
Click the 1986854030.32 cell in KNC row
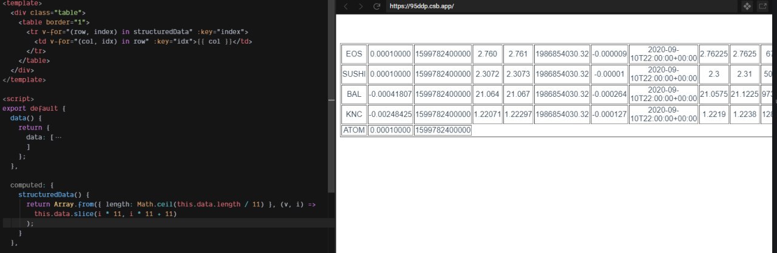[x=562, y=114]
